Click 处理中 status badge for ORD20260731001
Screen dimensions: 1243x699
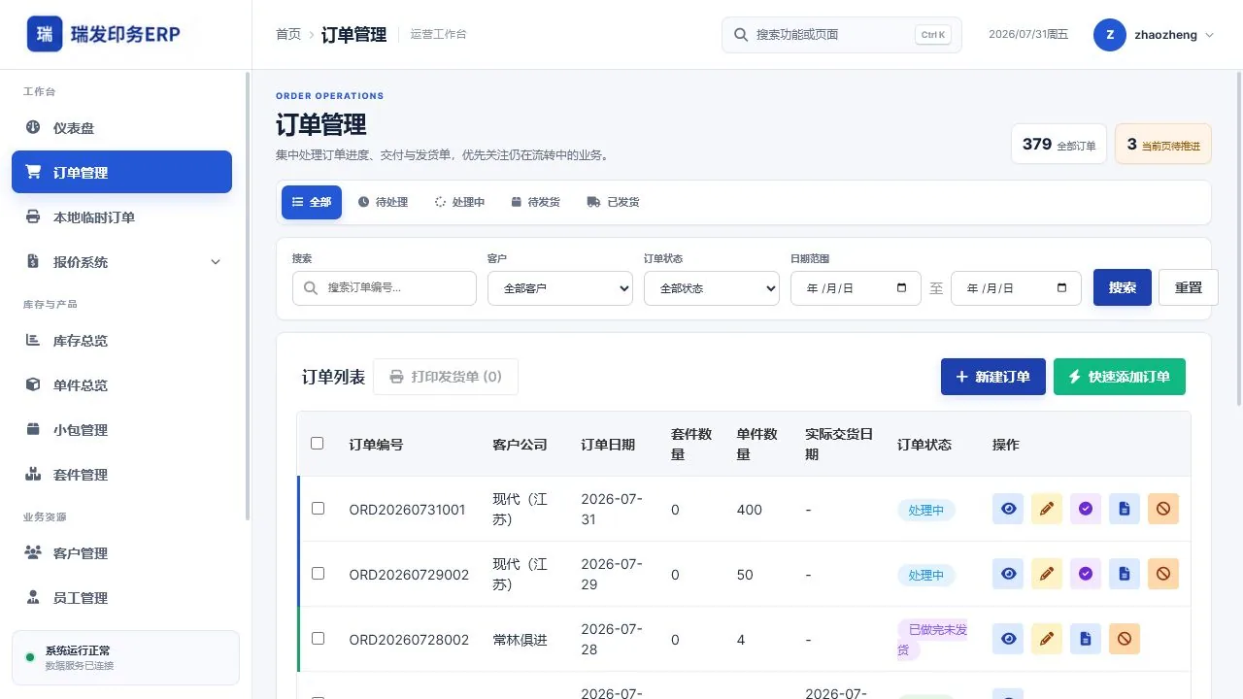coord(925,510)
